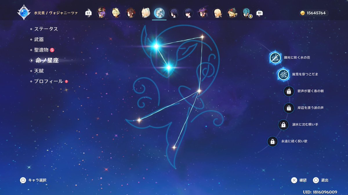
Task: Click the cross 確認 button icon
Action: point(294,180)
